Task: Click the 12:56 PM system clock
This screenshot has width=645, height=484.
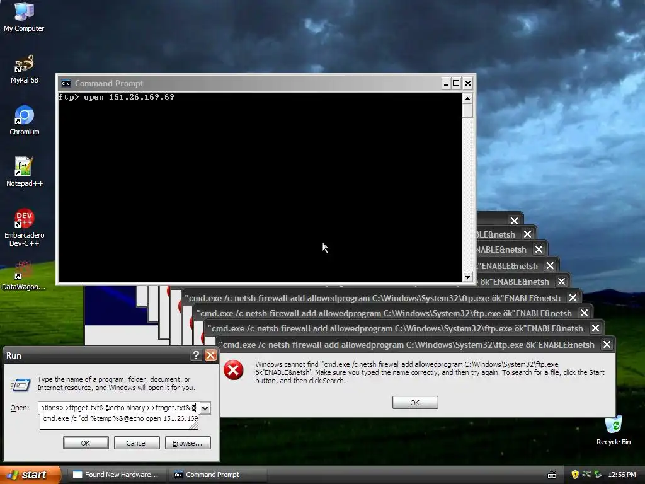Action: coord(622,475)
